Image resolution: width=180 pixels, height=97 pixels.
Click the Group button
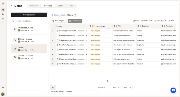136,21
